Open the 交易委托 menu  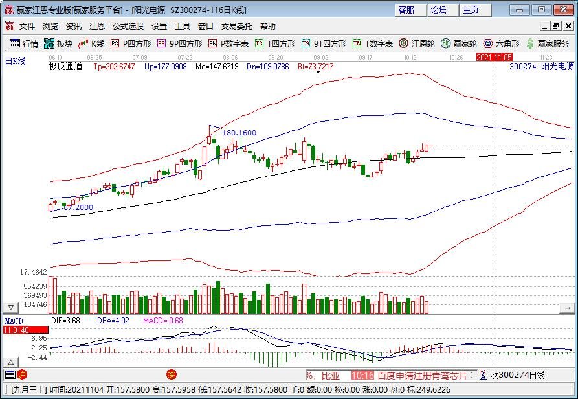click(x=237, y=27)
